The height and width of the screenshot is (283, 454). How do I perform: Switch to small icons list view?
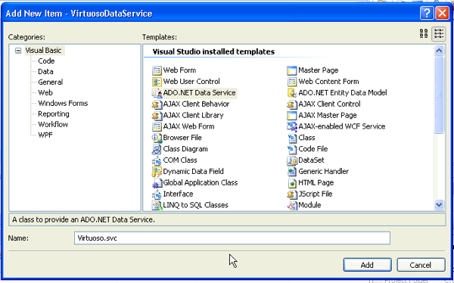439,33
